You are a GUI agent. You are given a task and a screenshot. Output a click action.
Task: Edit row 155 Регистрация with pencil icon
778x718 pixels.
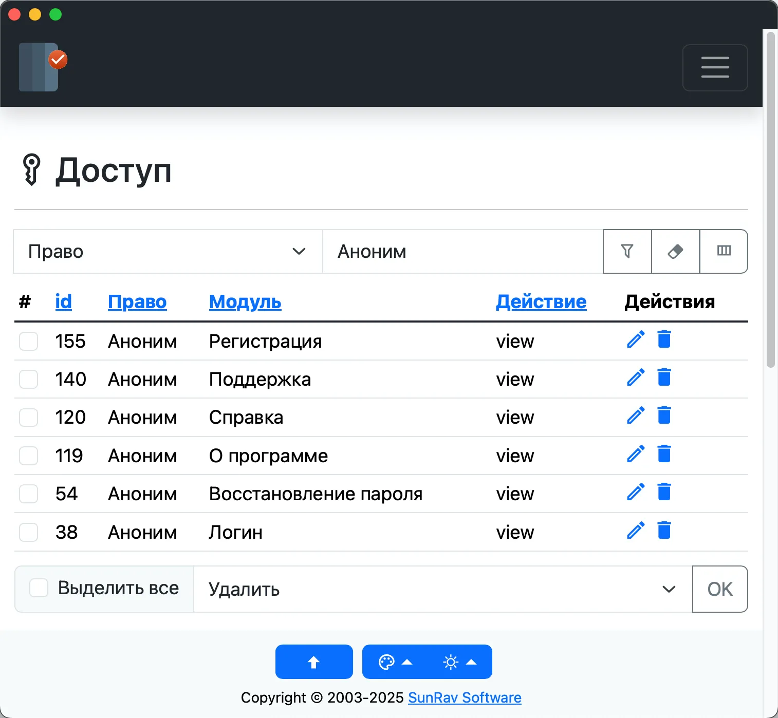636,339
